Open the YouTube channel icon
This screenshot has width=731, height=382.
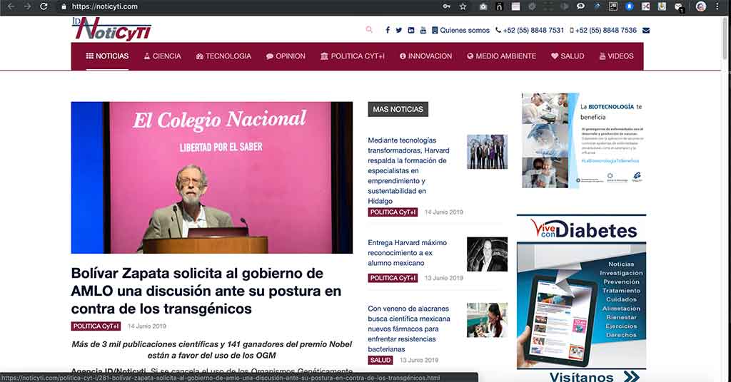tap(423, 30)
